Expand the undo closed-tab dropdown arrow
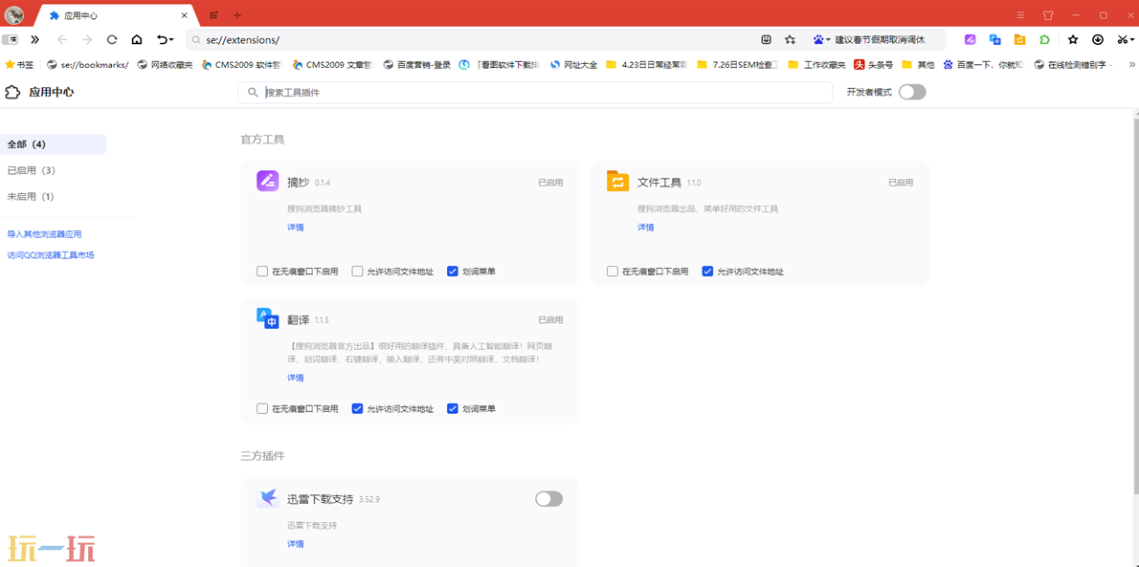The width and height of the screenshot is (1139, 567). click(x=172, y=40)
